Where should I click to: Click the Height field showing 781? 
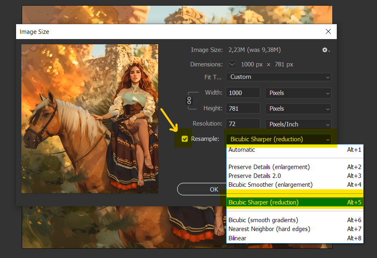[x=243, y=108]
